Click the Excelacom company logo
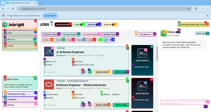Image resolution: width=211 pixels, height=112 pixels. [49, 52]
